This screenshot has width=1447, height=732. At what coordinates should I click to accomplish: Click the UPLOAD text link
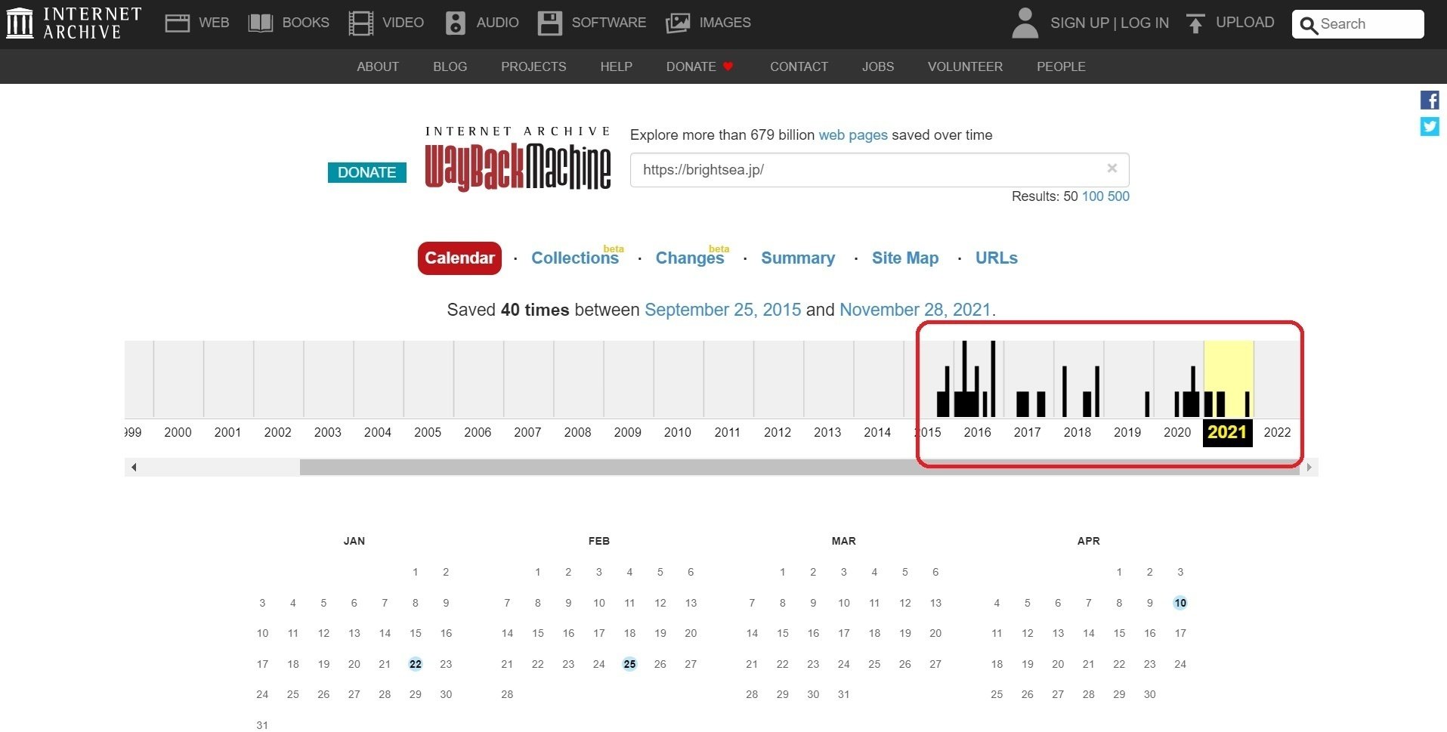[1244, 23]
